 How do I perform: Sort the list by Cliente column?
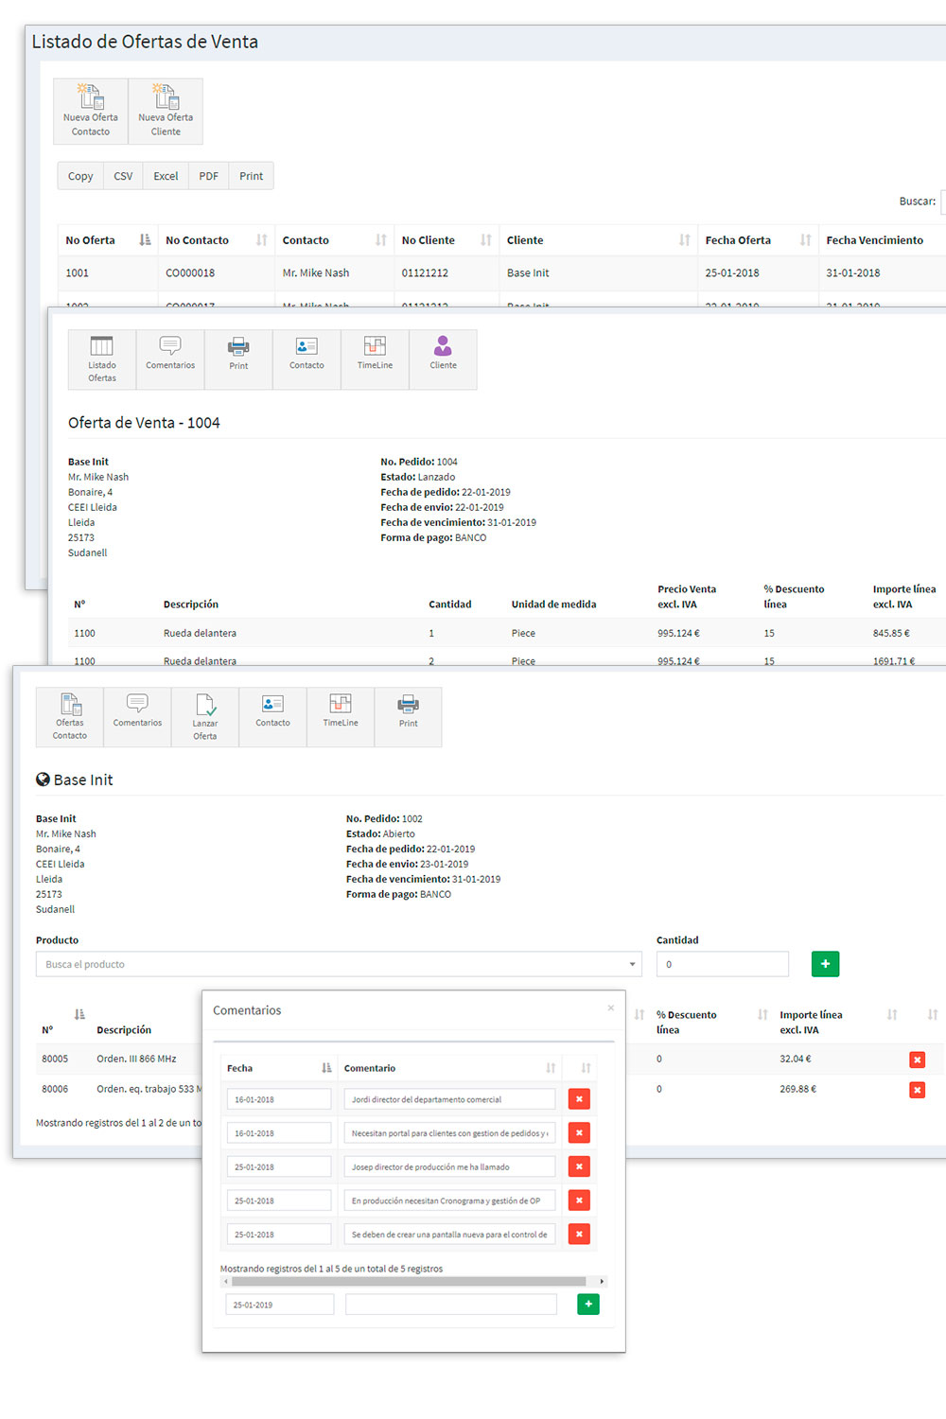tap(684, 240)
